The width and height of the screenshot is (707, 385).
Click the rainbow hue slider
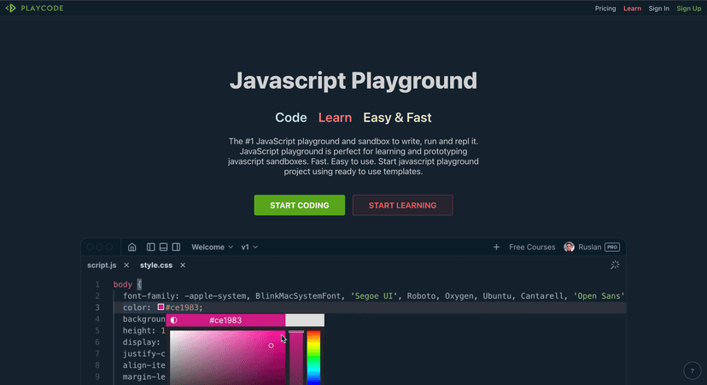coord(313,357)
